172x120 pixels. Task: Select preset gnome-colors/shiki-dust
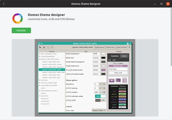point(51,62)
